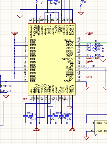Screen dimensions: 107x144
Task: Click capacitor C36 designator
Action: 33,119
